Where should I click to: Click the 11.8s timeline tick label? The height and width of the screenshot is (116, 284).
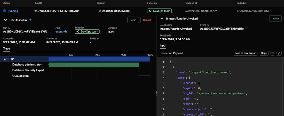(x=124, y=55)
